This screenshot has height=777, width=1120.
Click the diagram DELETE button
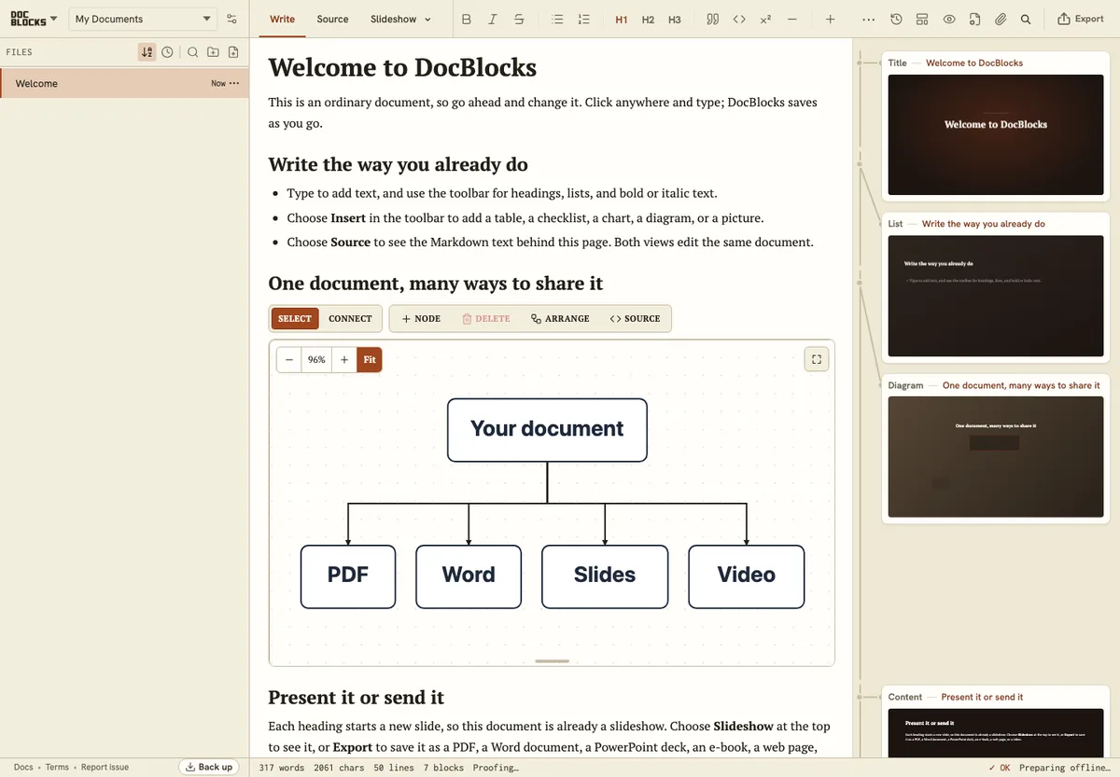pyautogui.click(x=486, y=318)
